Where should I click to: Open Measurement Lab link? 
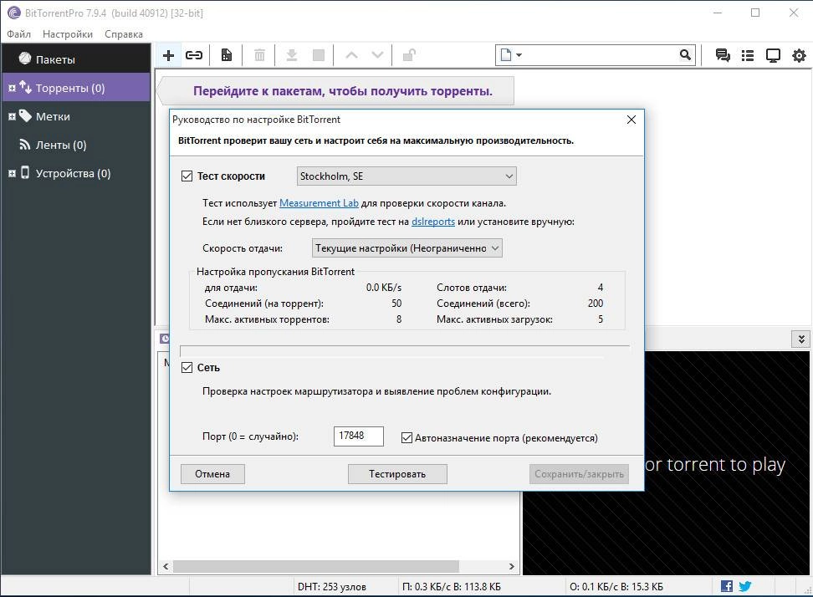click(x=319, y=203)
